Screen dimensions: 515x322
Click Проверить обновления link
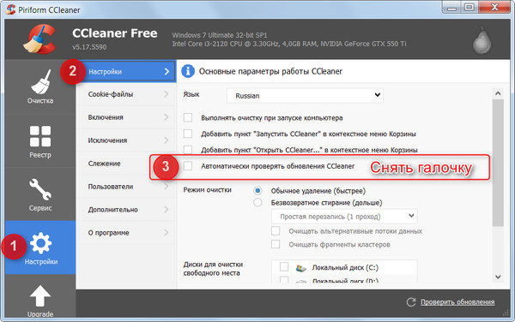(457, 302)
